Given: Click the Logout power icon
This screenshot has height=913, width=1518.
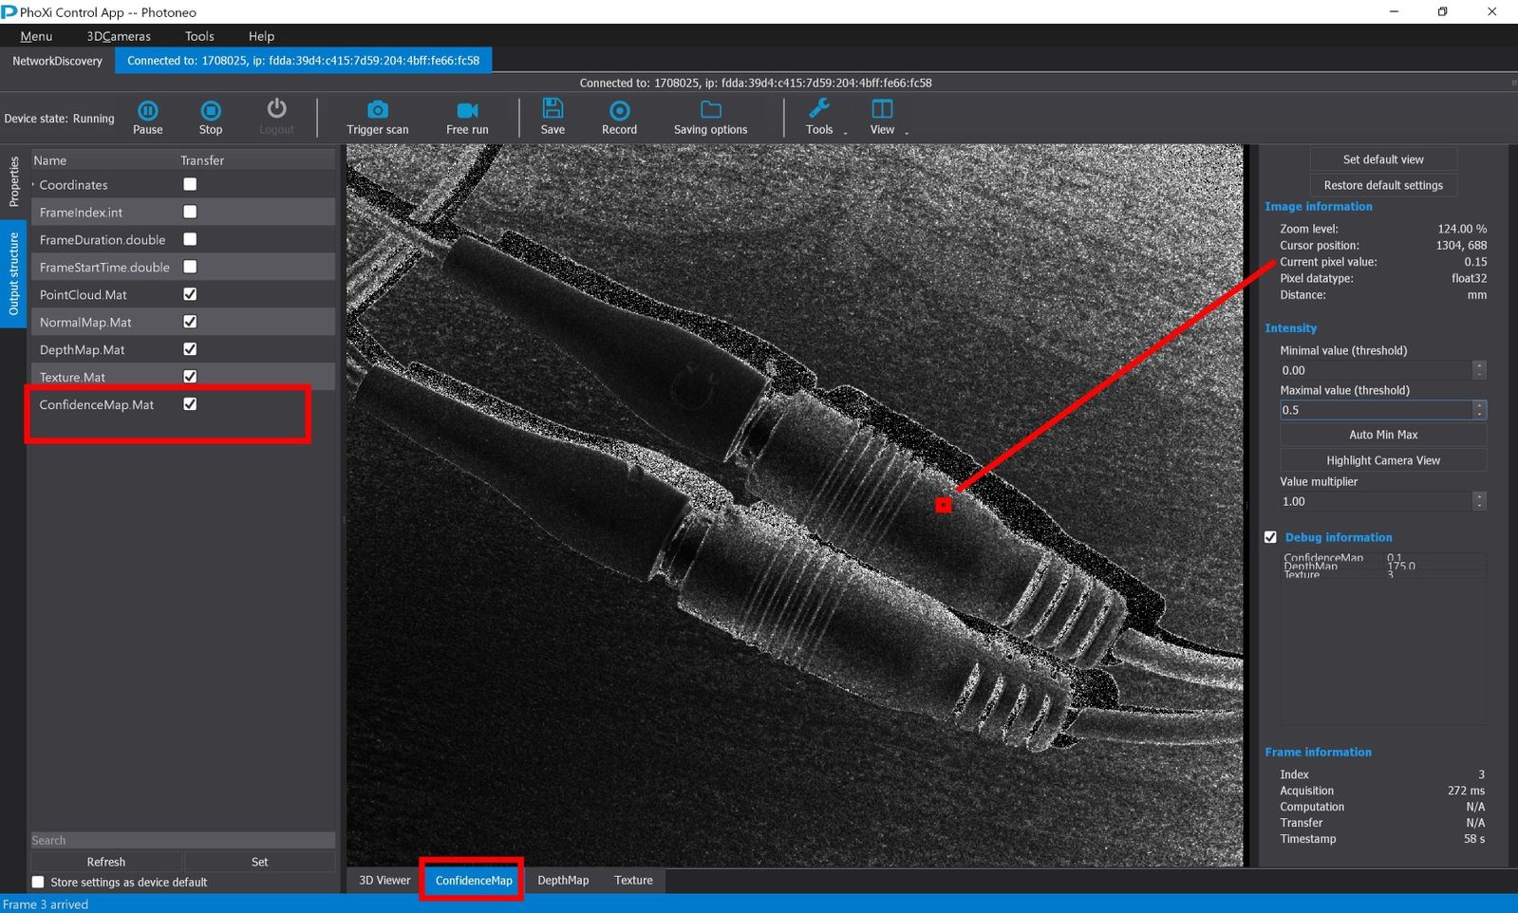Looking at the screenshot, I should (276, 109).
